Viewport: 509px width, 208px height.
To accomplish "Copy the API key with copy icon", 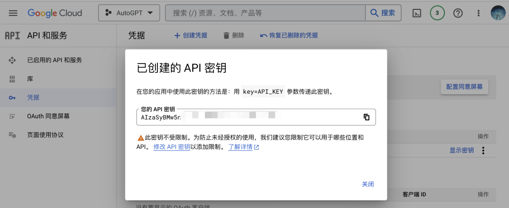I will 367,117.
